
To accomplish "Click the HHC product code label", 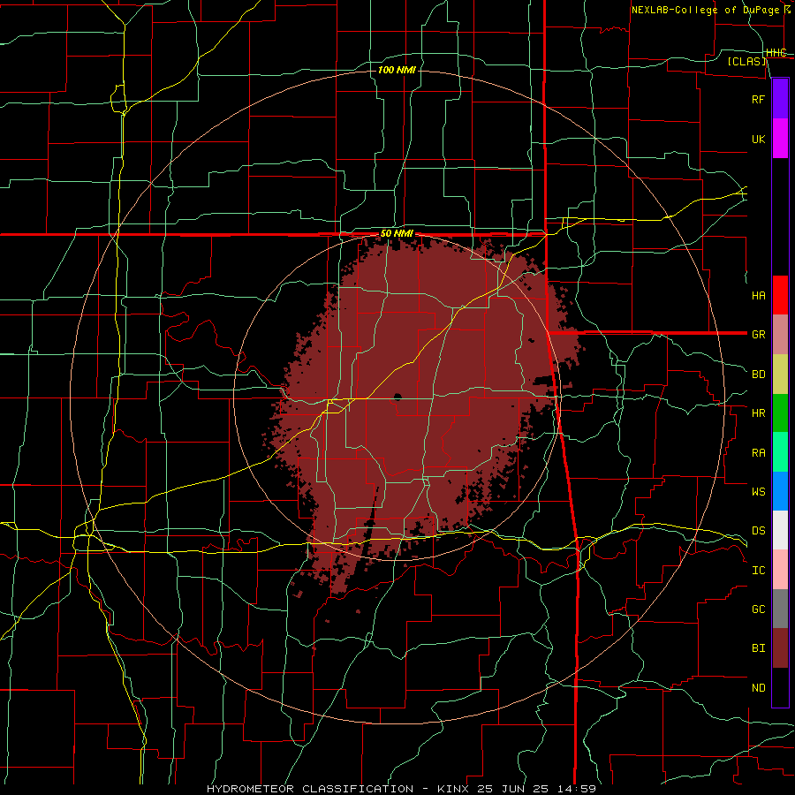I will pyautogui.click(x=776, y=53).
